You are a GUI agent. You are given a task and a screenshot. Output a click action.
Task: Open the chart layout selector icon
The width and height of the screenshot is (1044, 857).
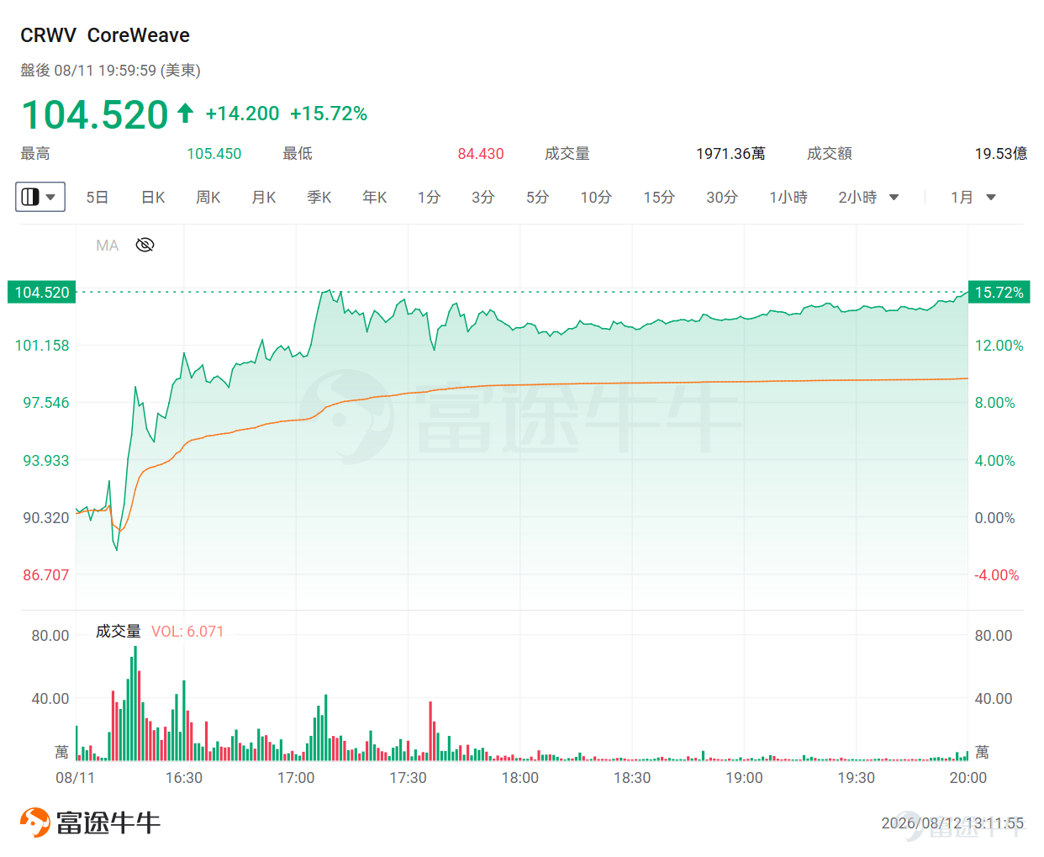pos(30,197)
